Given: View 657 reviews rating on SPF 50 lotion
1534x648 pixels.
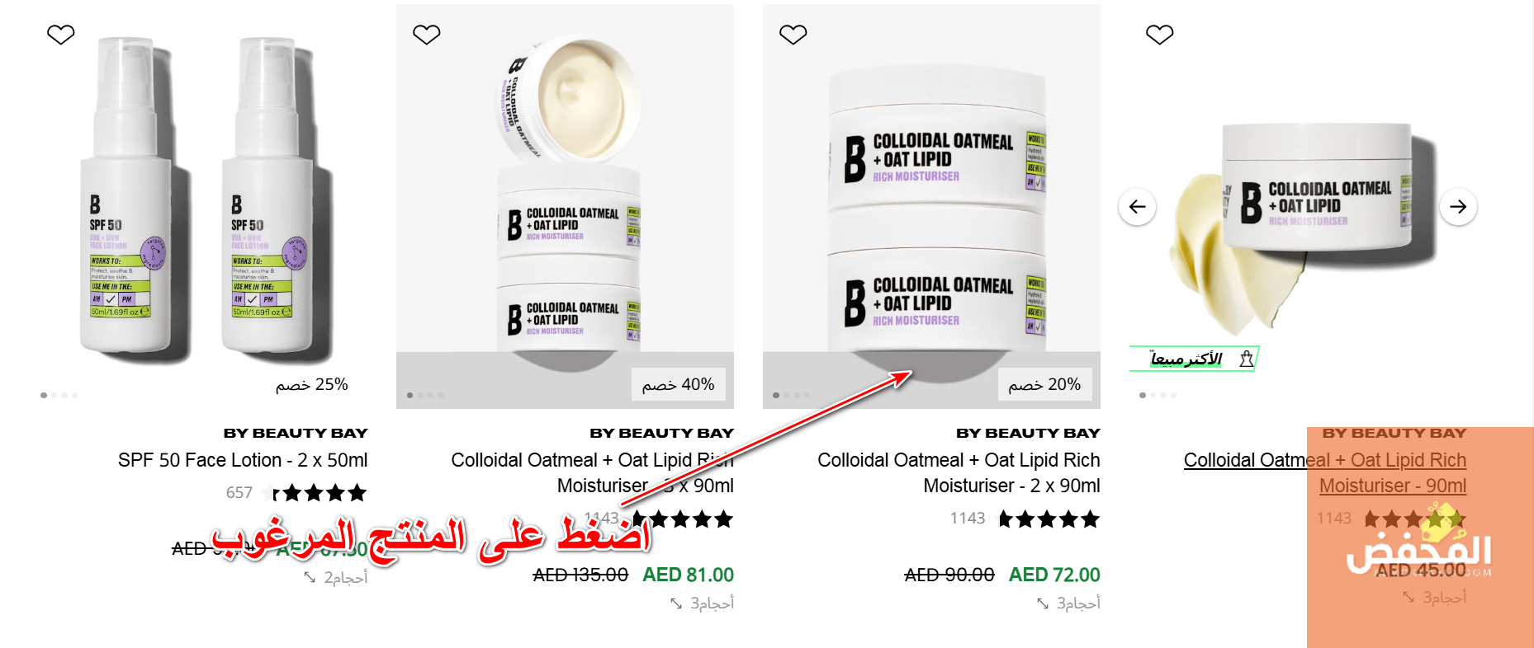Looking at the screenshot, I should (296, 493).
